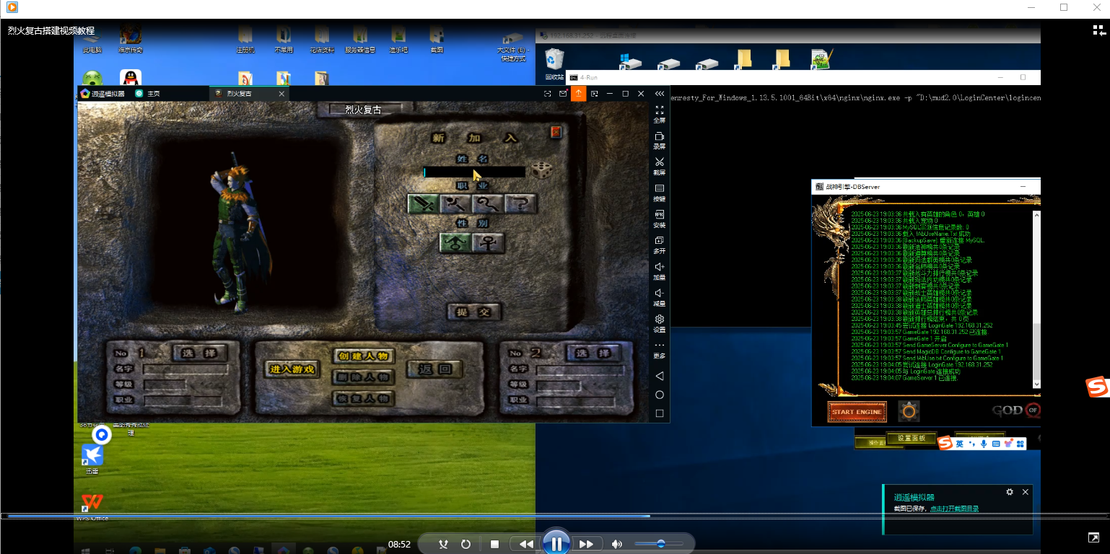Screen dimensions: 1110x554
Task: Open the player's top-right panel icon
Action: pos(1098,30)
